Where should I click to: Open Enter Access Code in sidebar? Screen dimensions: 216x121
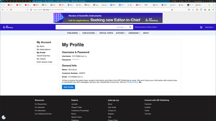point(44,62)
